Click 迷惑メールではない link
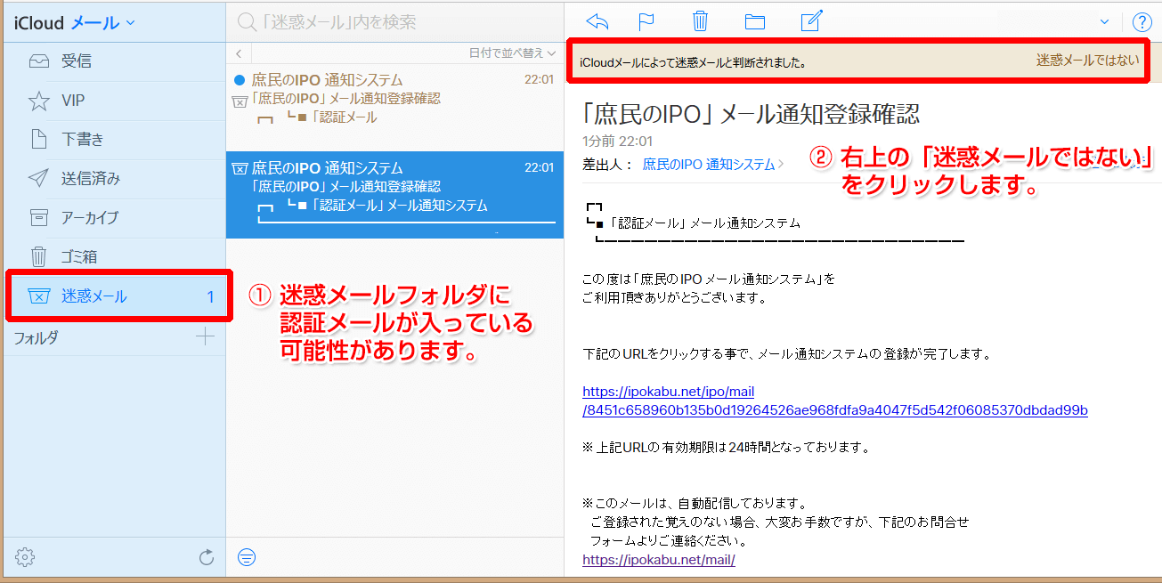This screenshot has width=1162, height=583. click(x=1087, y=61)
